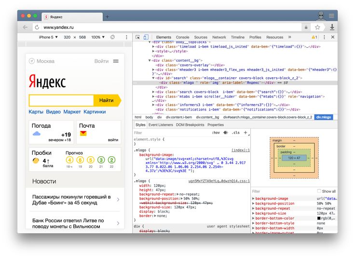Click the Москва location icon

[x=32, y=61]
